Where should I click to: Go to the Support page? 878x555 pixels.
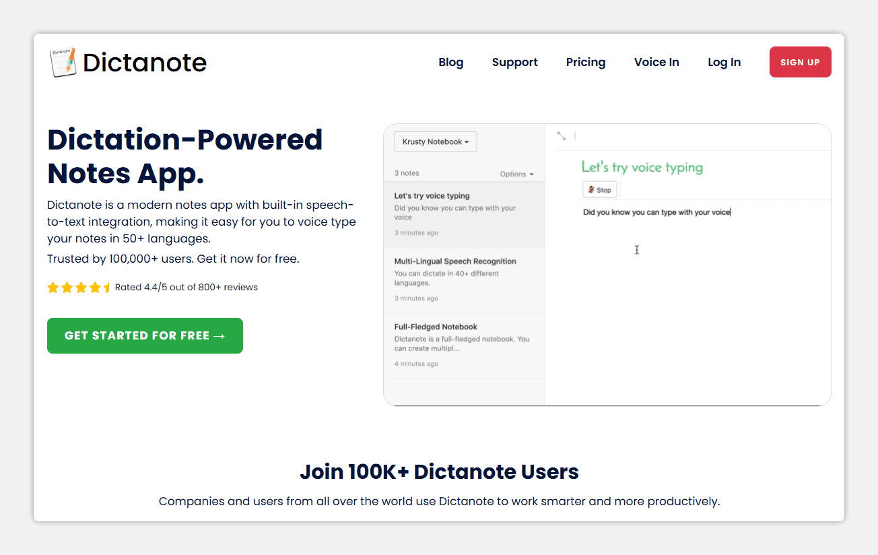tap(514, 62)
